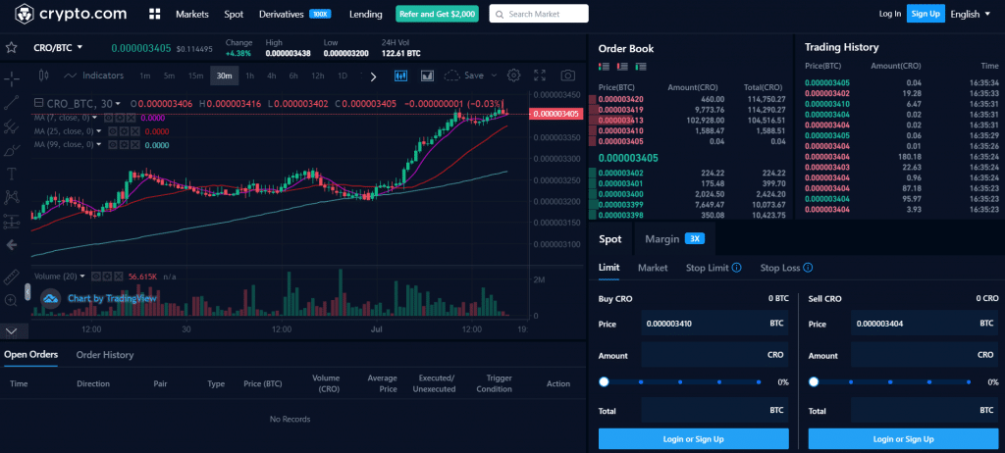1005x453 pixels.
Task: Open Markets menu
Action: click(192, 14)
